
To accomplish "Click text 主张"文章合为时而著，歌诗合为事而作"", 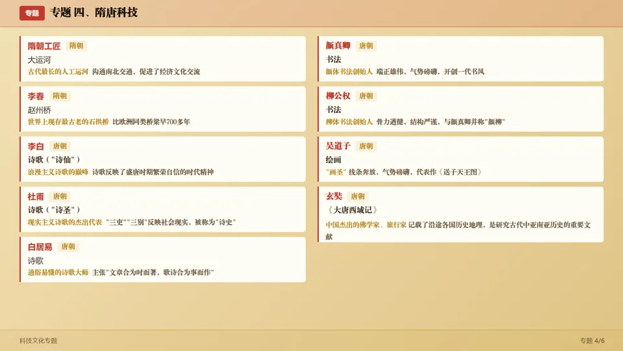I will click(153, 272).
